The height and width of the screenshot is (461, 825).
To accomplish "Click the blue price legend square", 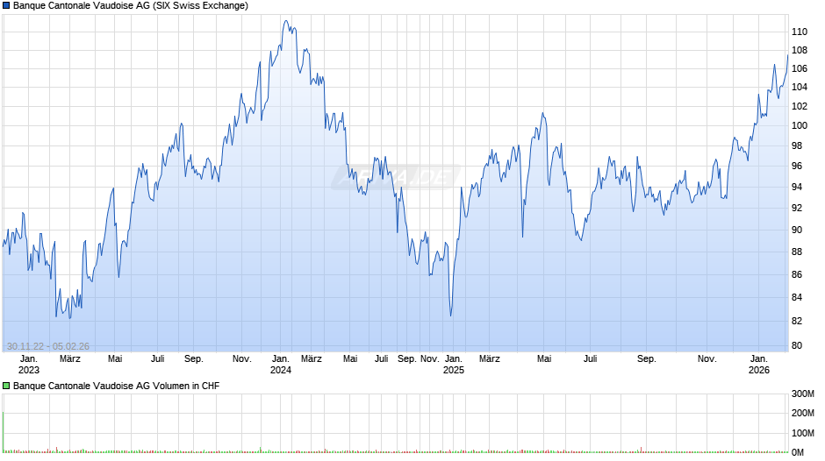I will click(6, 6).
